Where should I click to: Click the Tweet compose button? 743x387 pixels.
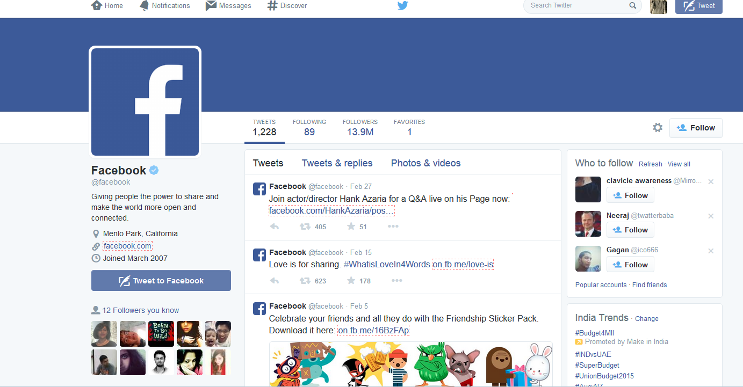pos(699,6)
